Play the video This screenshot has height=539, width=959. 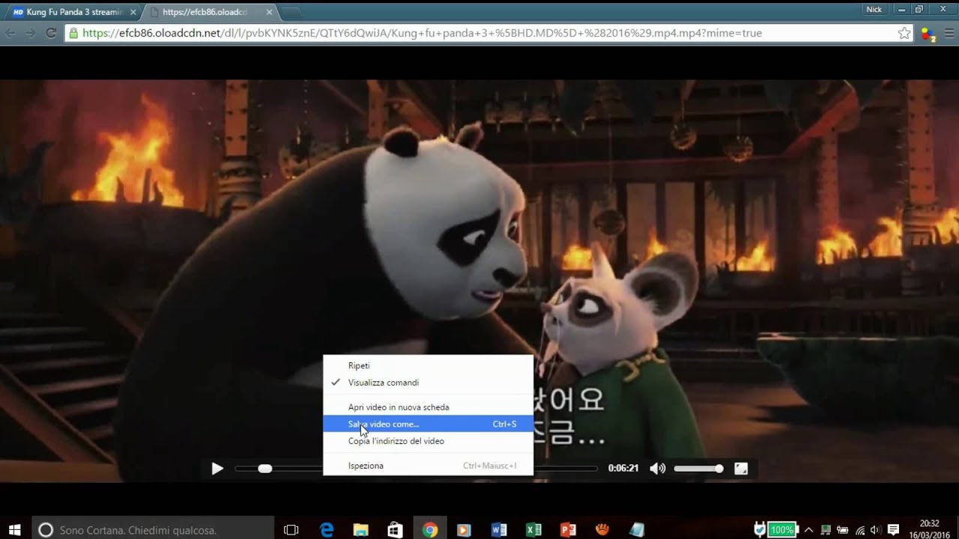217,469
